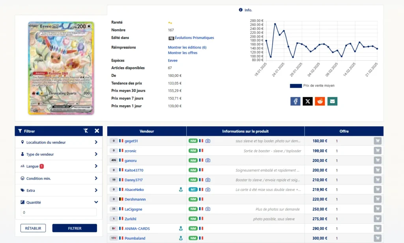The image size is (404, 243).
Task: Click the Offre column header
Action: pos(344,131)
